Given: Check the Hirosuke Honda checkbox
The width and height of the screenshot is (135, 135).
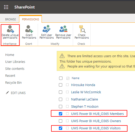Looking at the screenshot, I should pos(60,85).
